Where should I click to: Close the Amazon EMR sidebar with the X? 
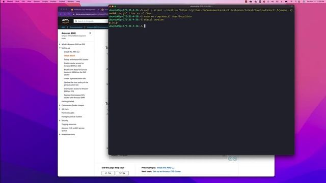coord(90,33)
